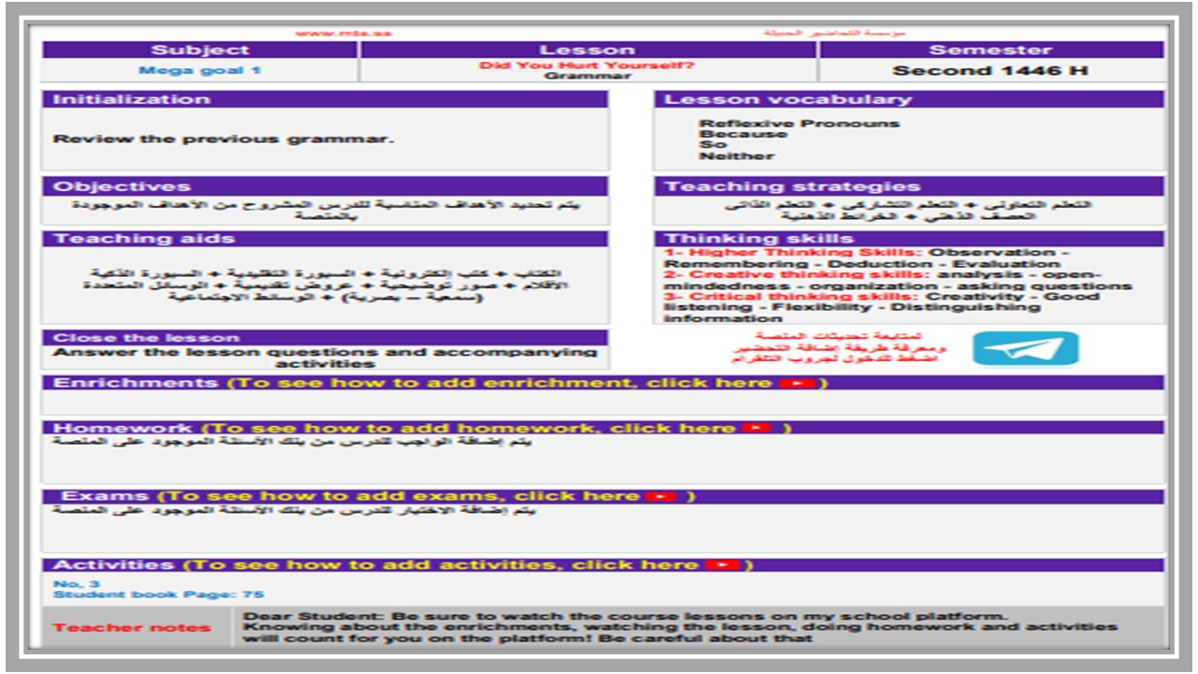Select the vocabulary item 'Neither'

click(737, 156)
